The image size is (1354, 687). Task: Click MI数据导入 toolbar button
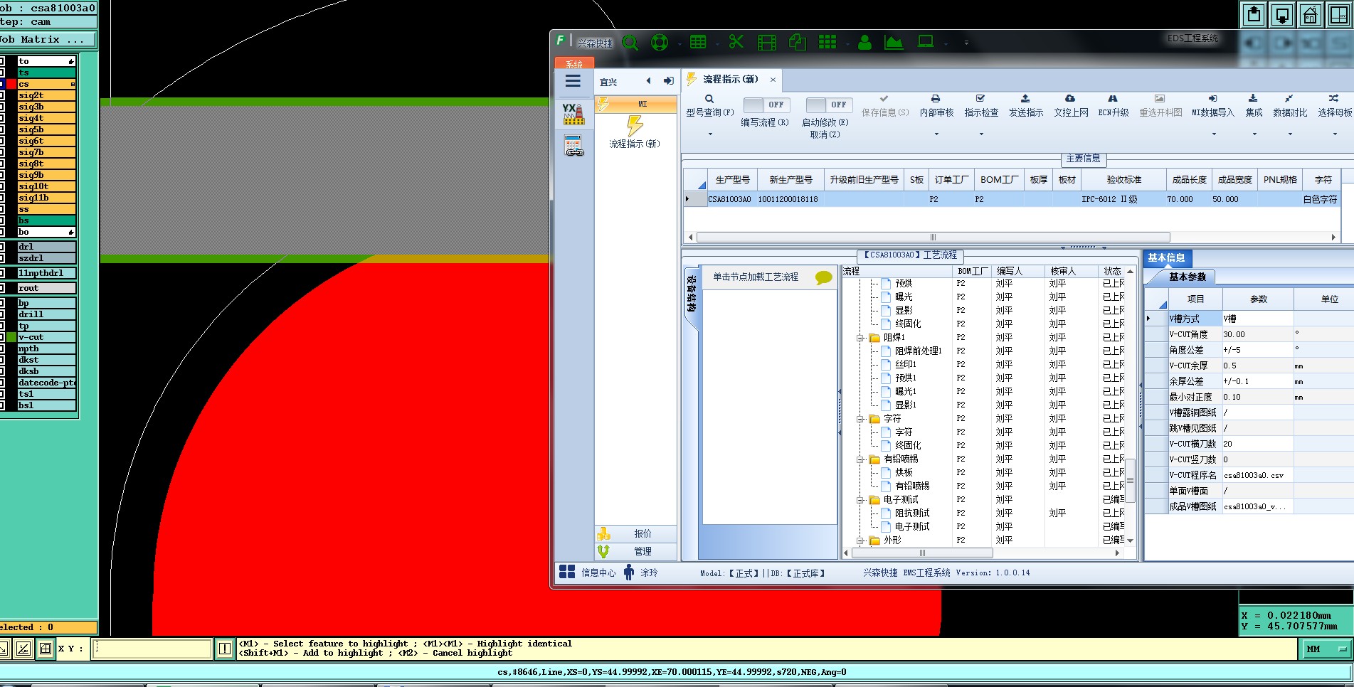pyautogui.click(x=1212, y=106)
